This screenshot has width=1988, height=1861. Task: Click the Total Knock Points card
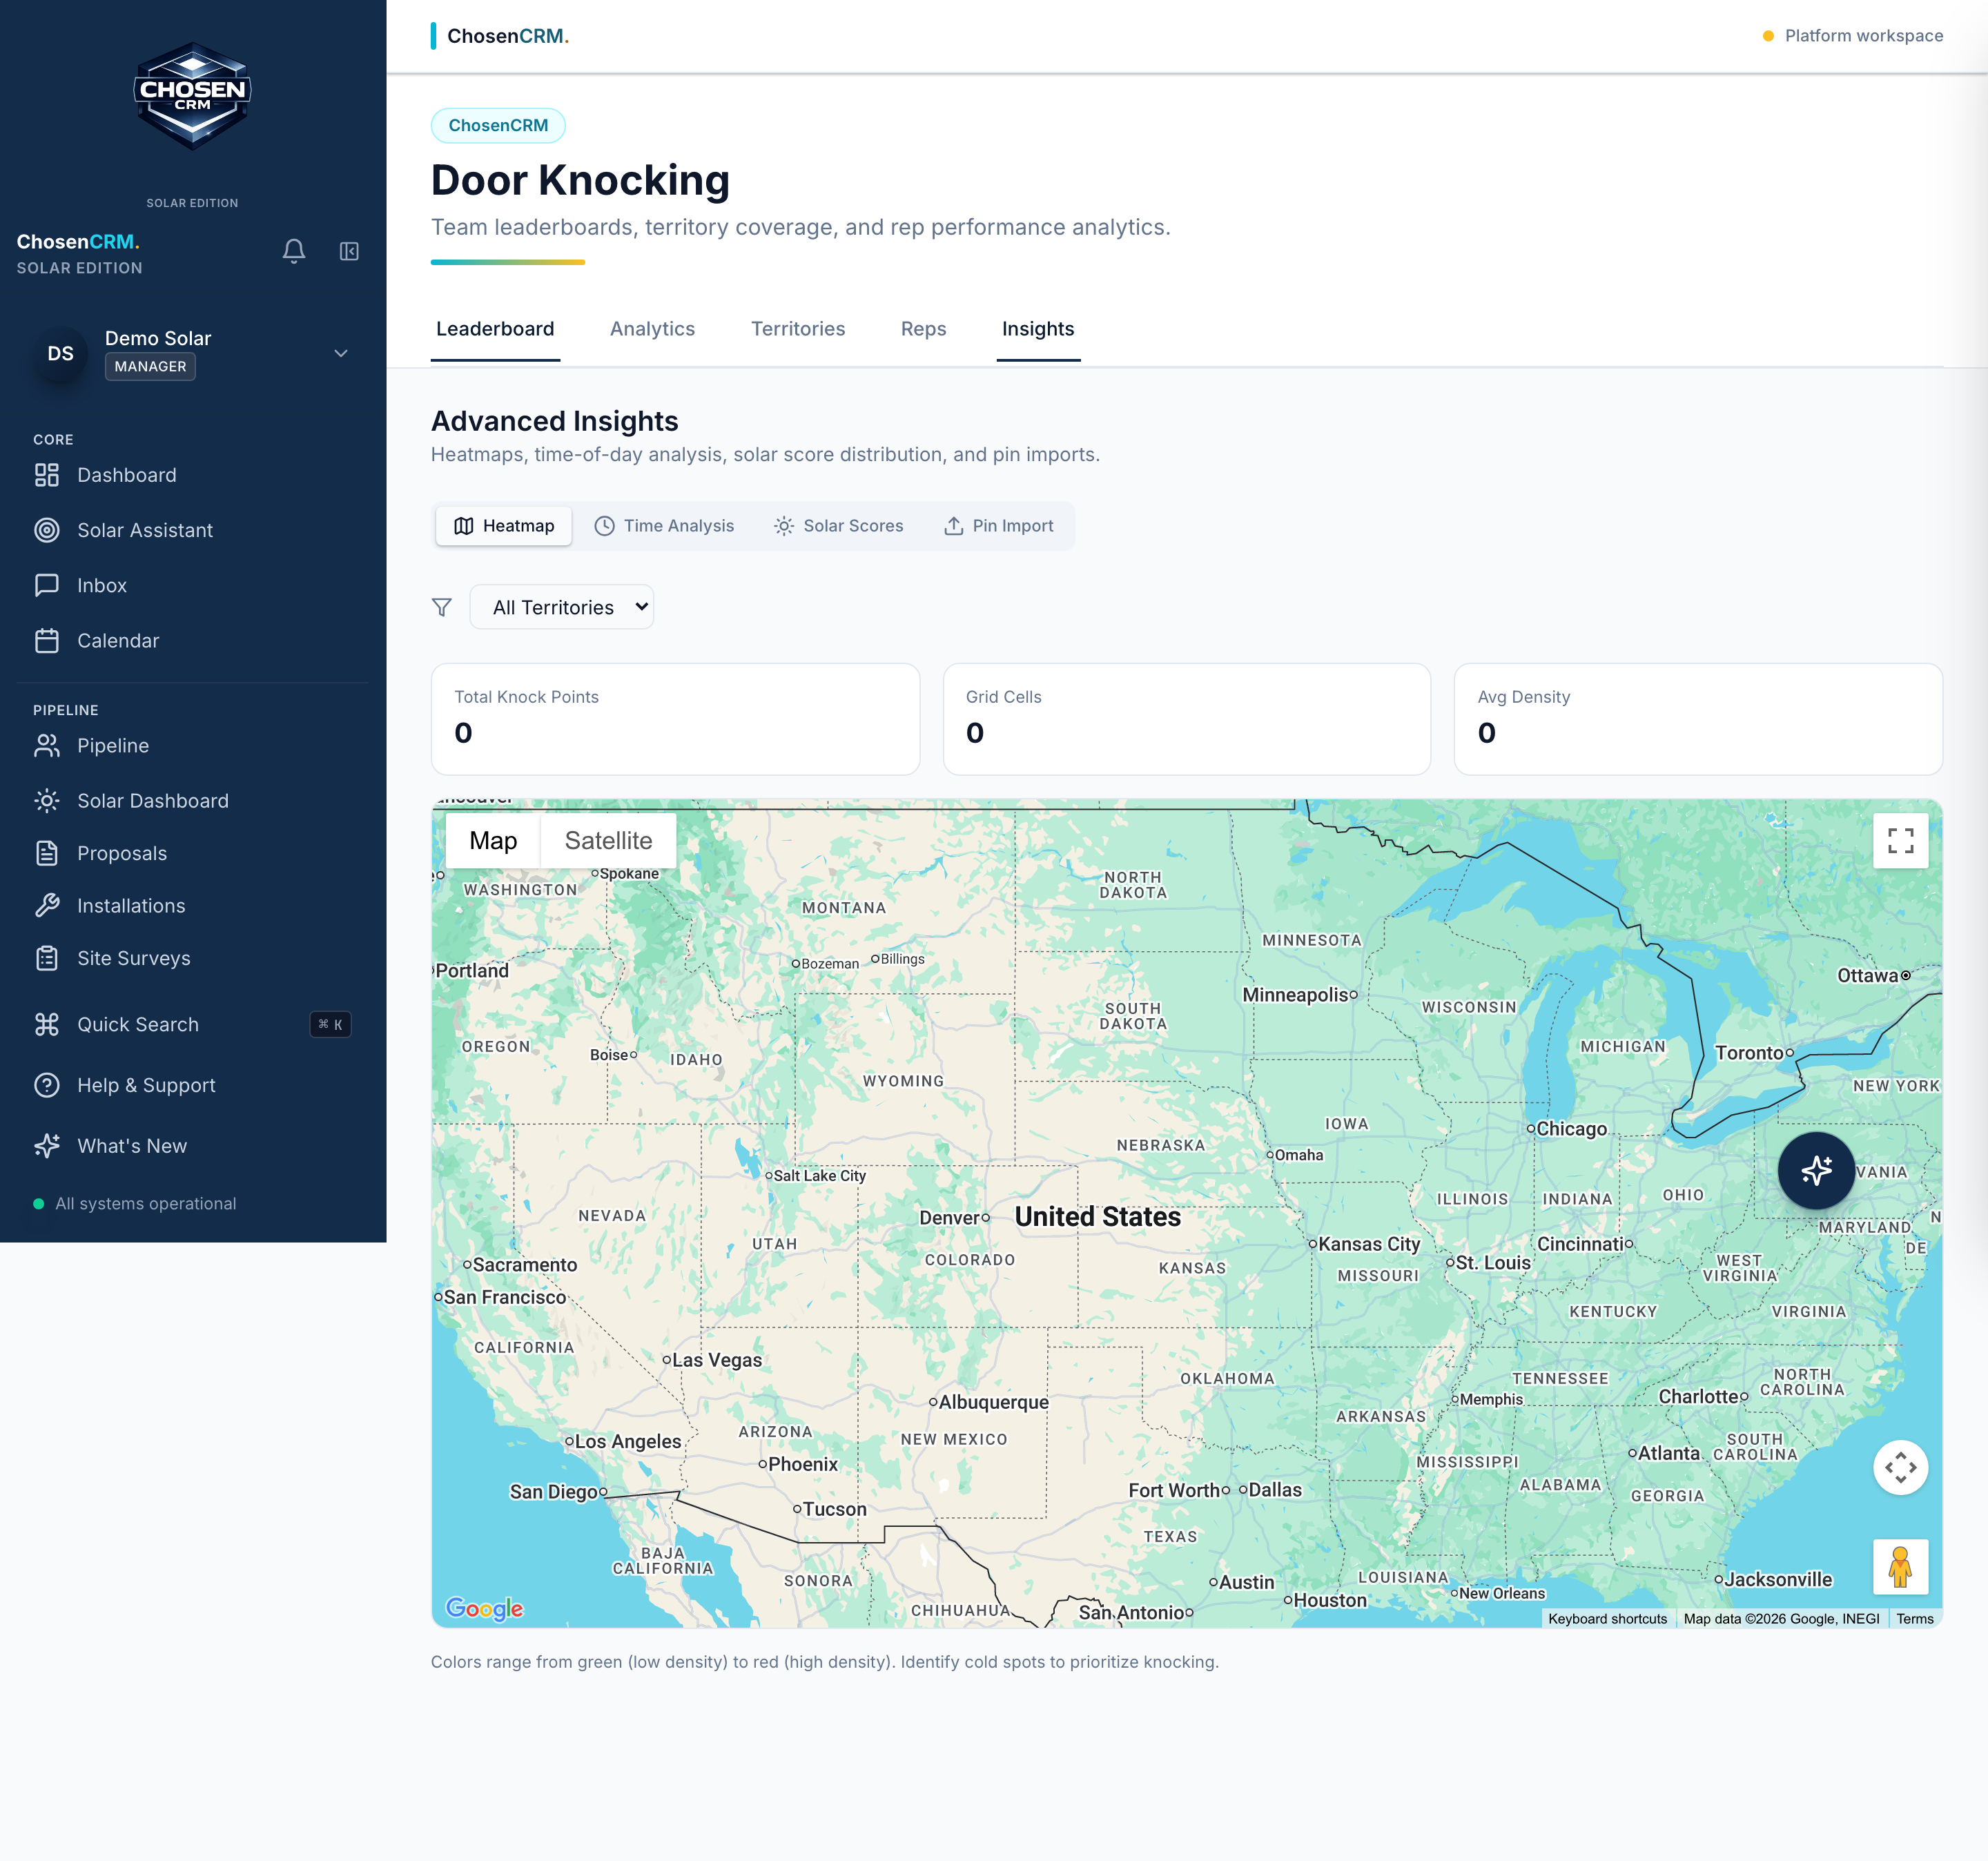675,719
